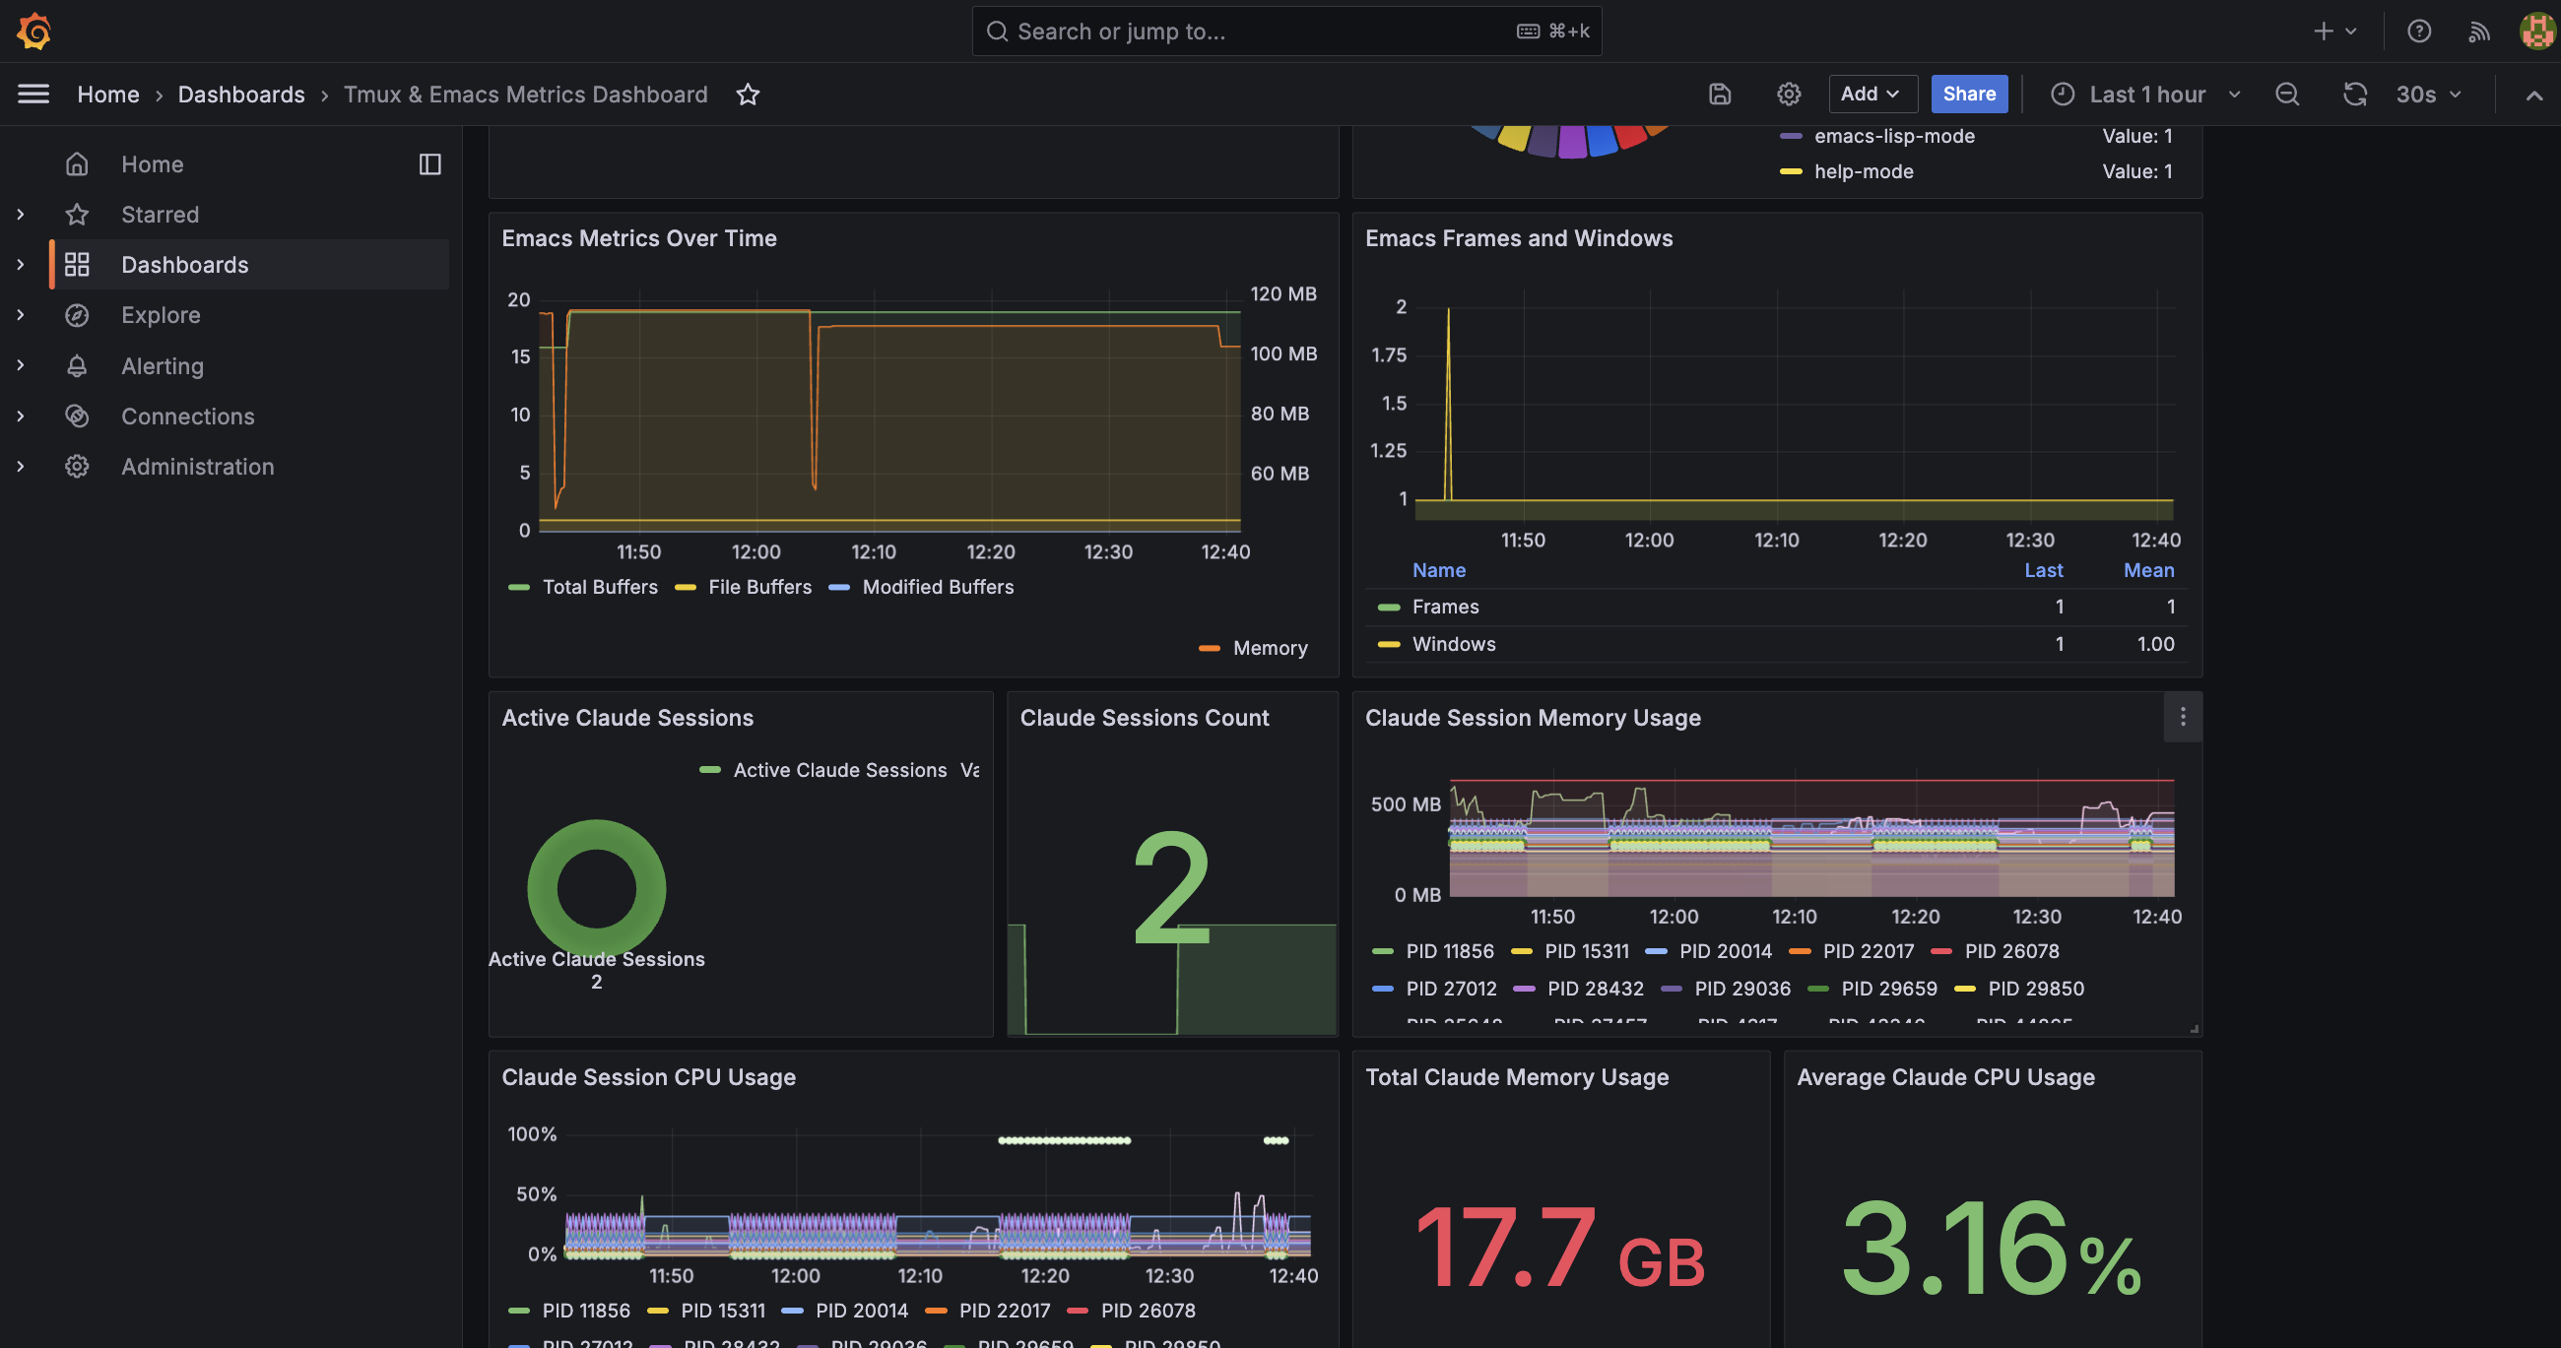Sort legend by Last column header
The height and width of the screenshot is (1348, 2561).
click(2043, 571)
